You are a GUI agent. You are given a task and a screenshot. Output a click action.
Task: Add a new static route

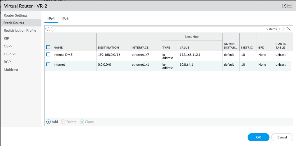[52, 122]
